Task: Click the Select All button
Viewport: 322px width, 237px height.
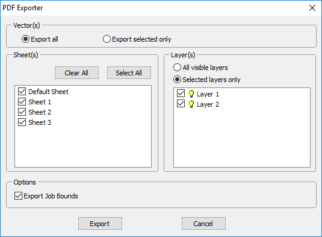Action: pyautogui.click(x=129, y=72)
